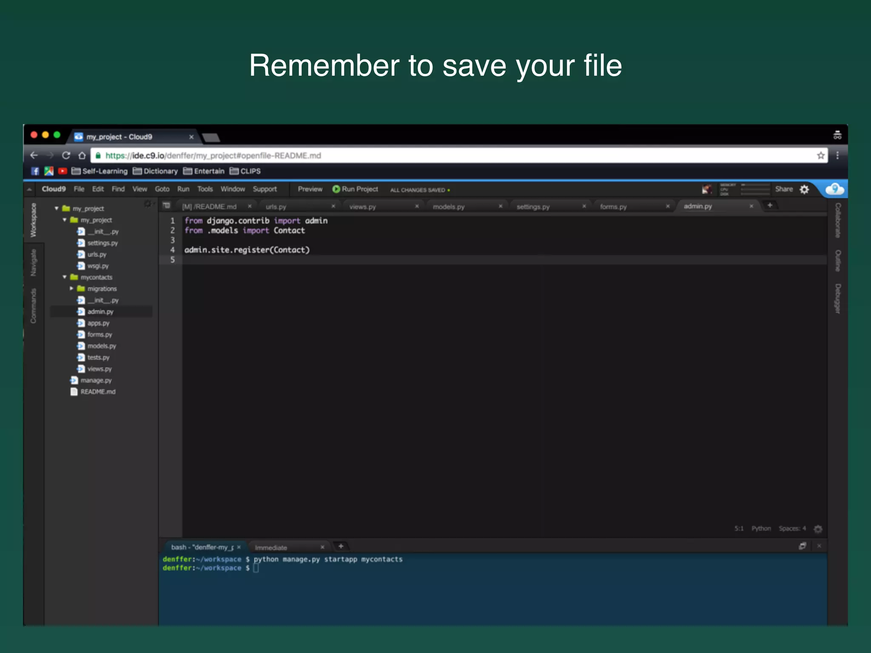
Task: Toggle the Collaborate panel on the right
Action: (837, 220)
